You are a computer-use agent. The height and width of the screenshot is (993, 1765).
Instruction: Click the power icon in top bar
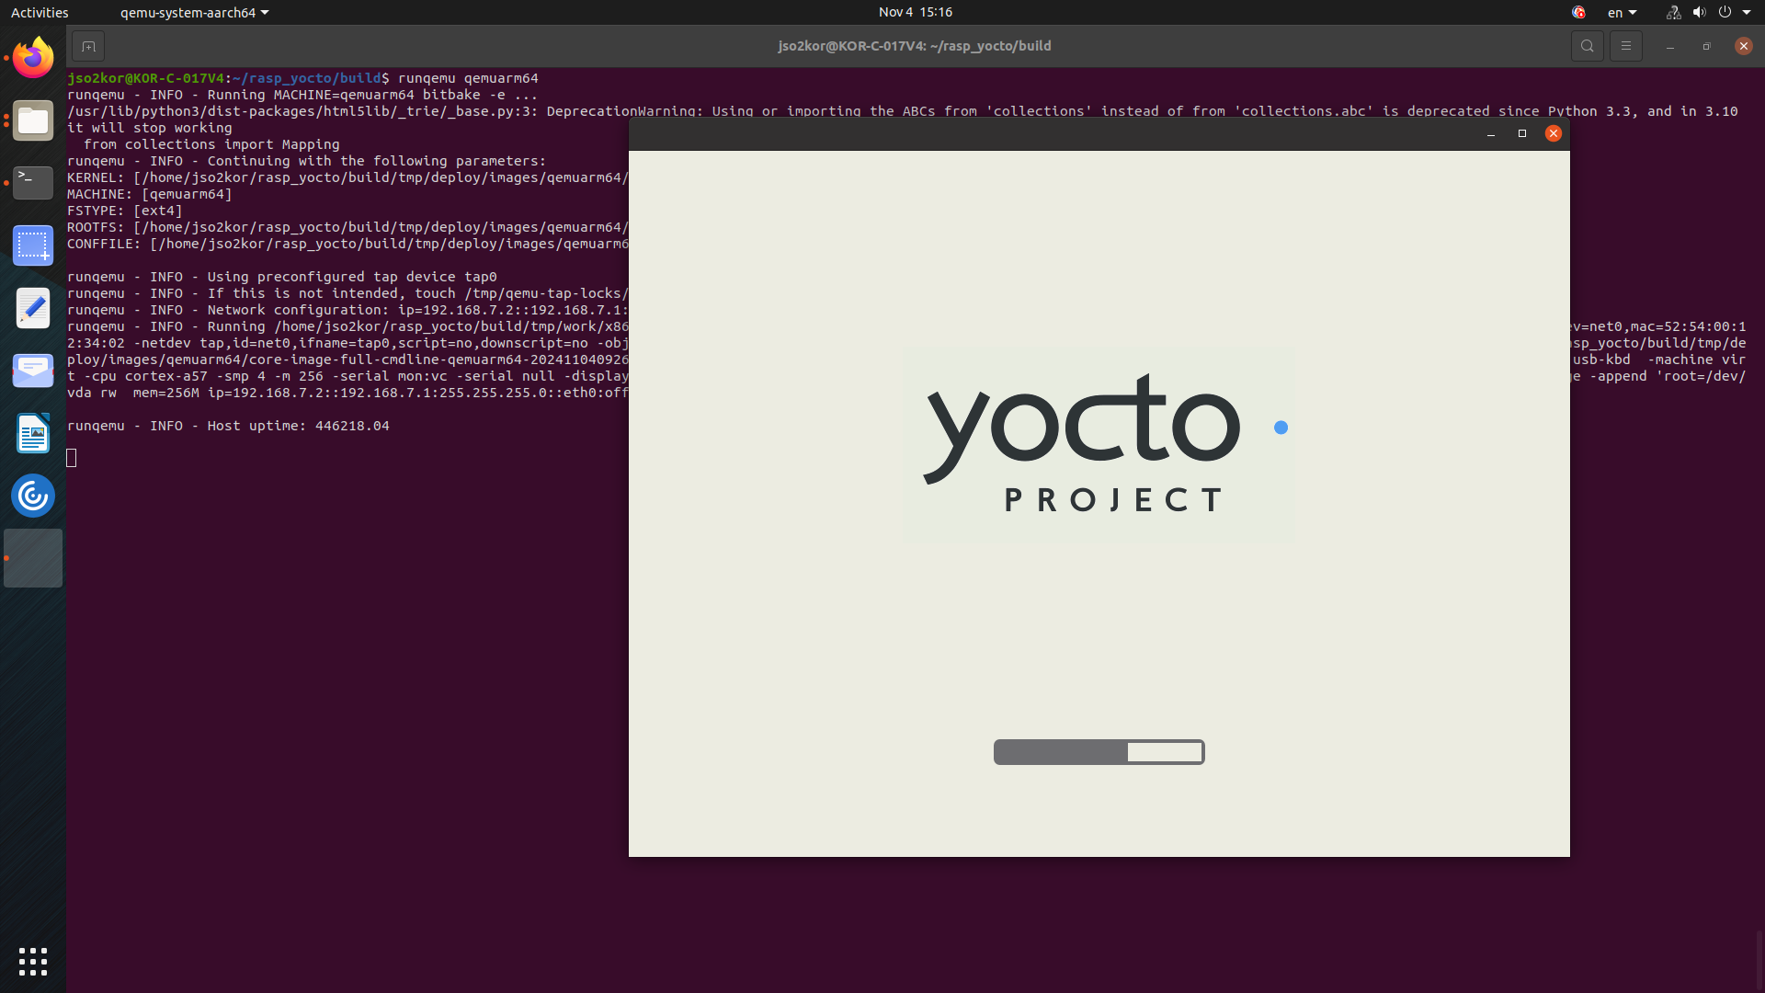click(1725, 12)
